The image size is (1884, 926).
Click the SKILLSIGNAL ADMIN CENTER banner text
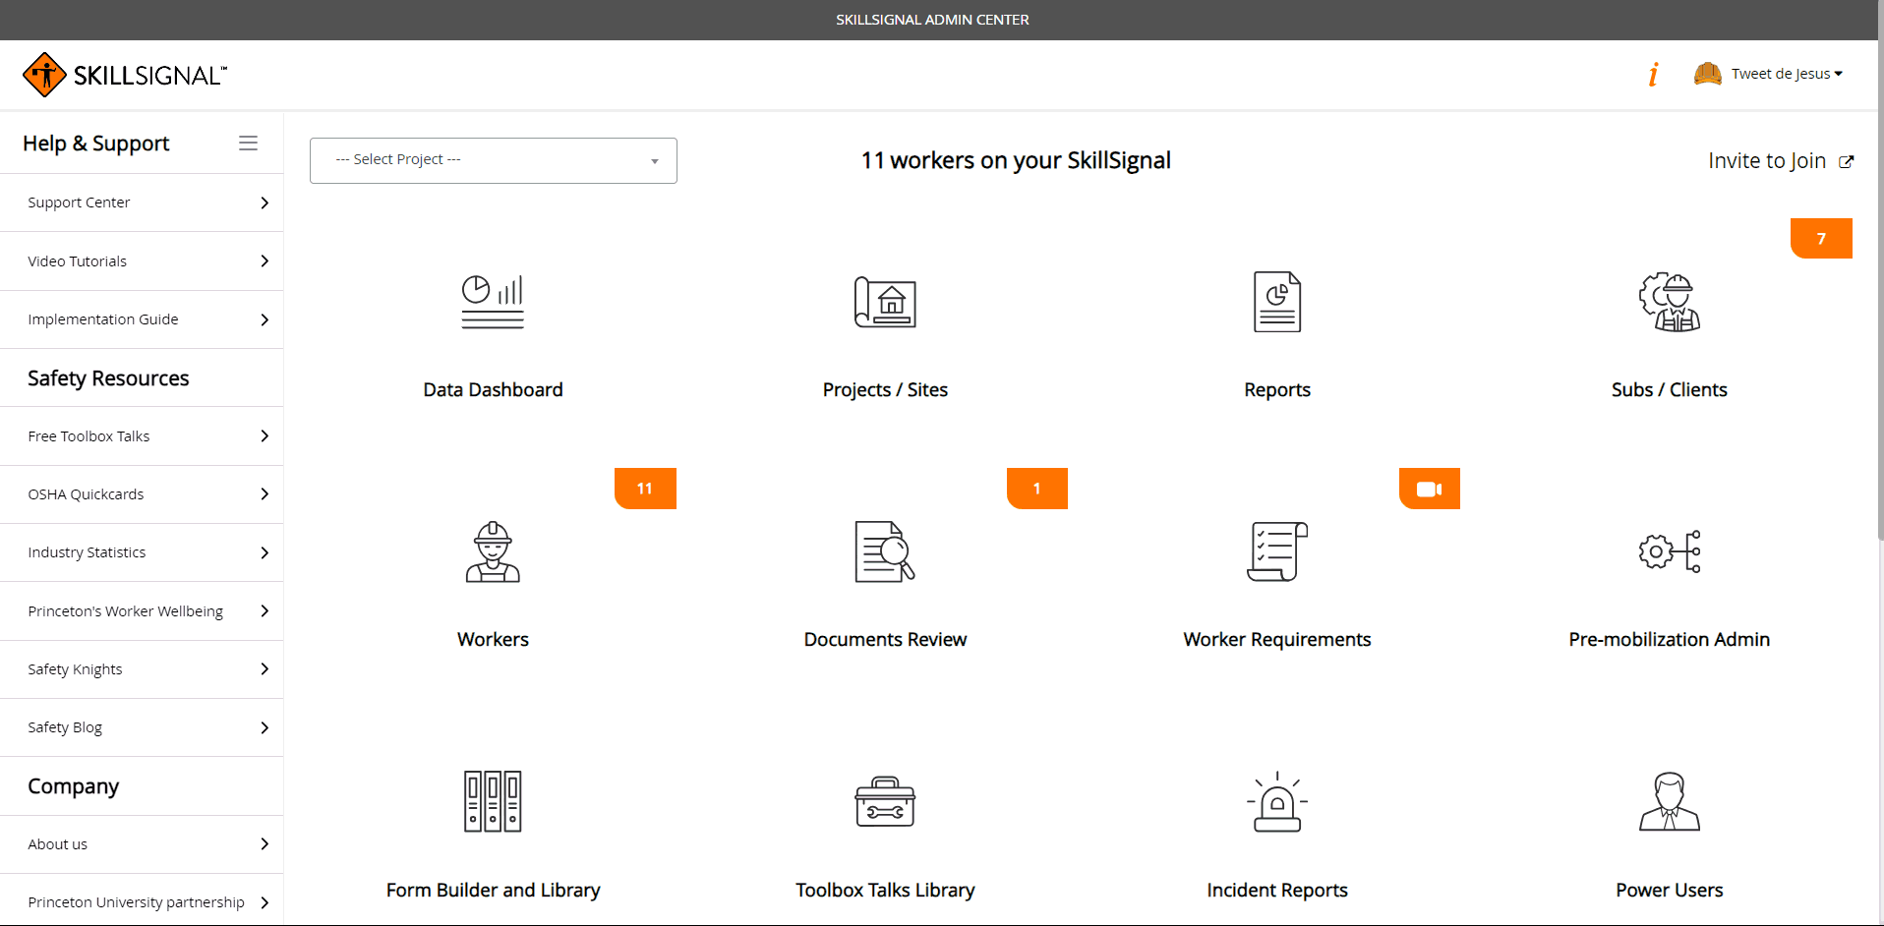click(x=932, y=20)
